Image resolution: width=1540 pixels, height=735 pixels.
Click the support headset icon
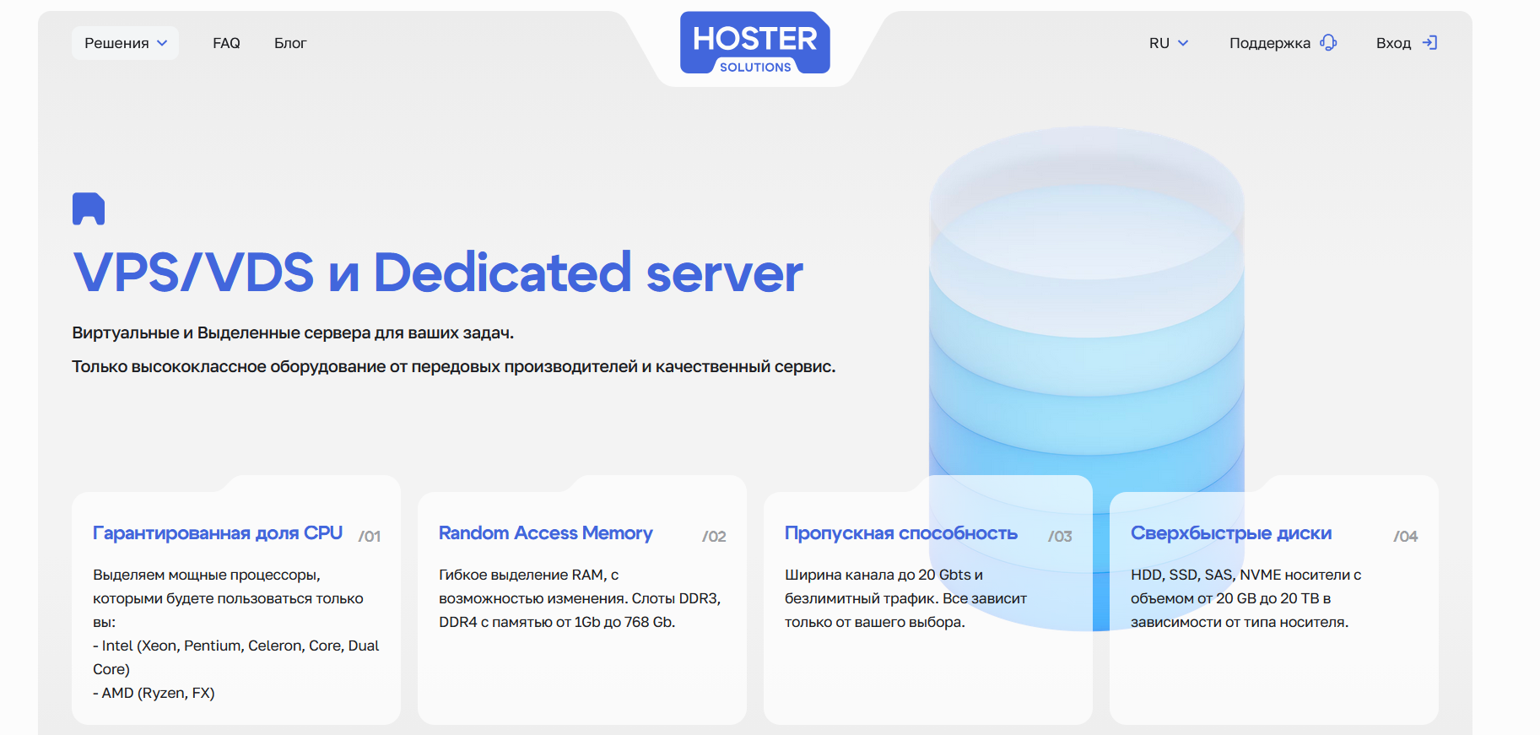click(x=1328, y=43)
